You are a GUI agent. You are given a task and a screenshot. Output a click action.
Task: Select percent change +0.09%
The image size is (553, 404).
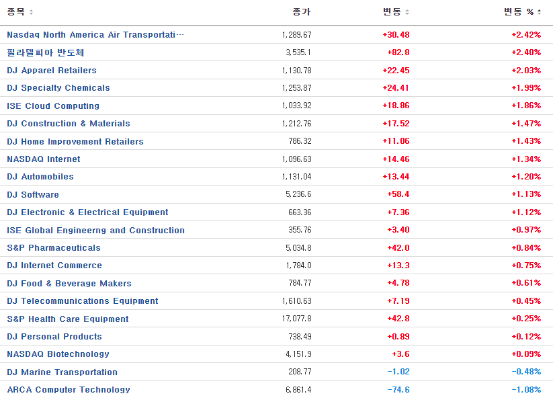[x=526, y=354]
